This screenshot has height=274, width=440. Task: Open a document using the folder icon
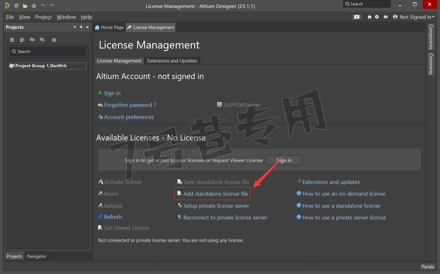click(25, 5)
